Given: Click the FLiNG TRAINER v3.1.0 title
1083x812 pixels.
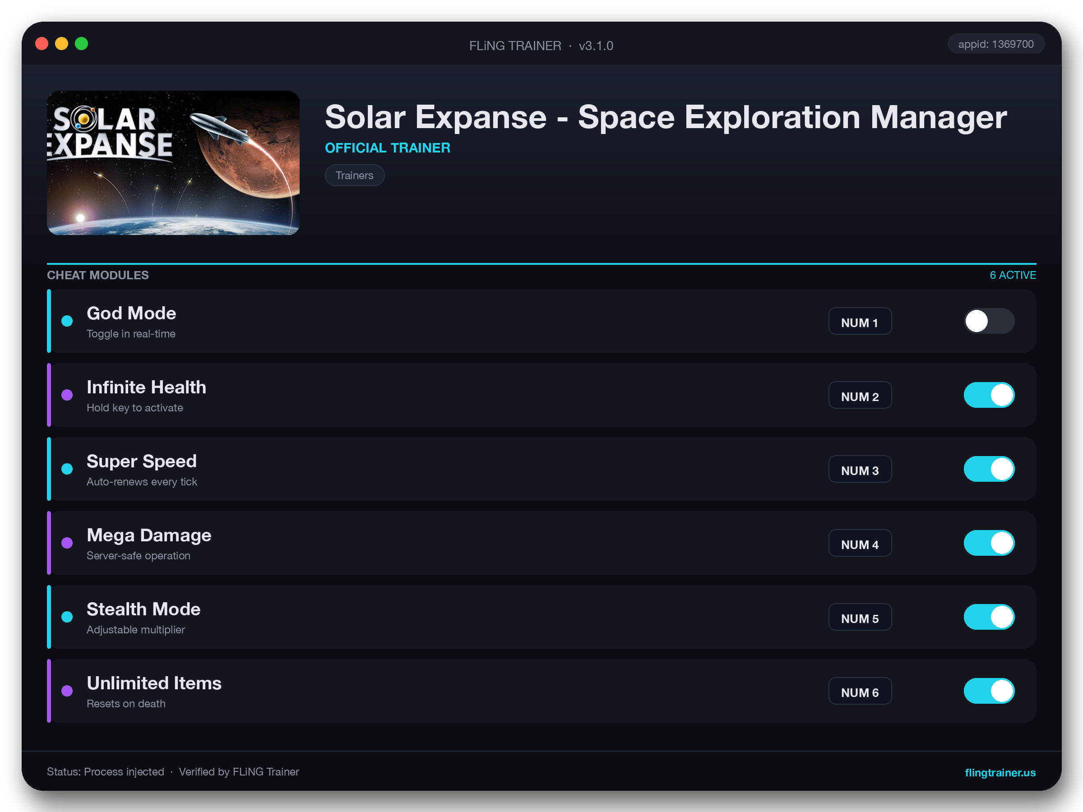Looking at the screenshot, I should (x=541, y=46).
